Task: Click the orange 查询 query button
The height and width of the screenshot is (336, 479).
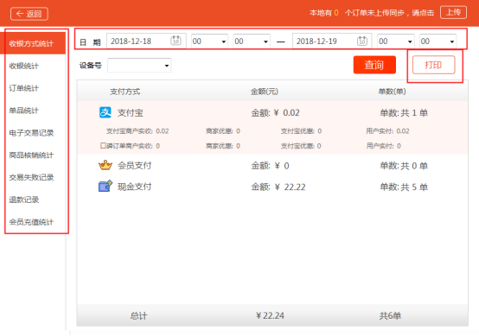Action: [374, 65]
